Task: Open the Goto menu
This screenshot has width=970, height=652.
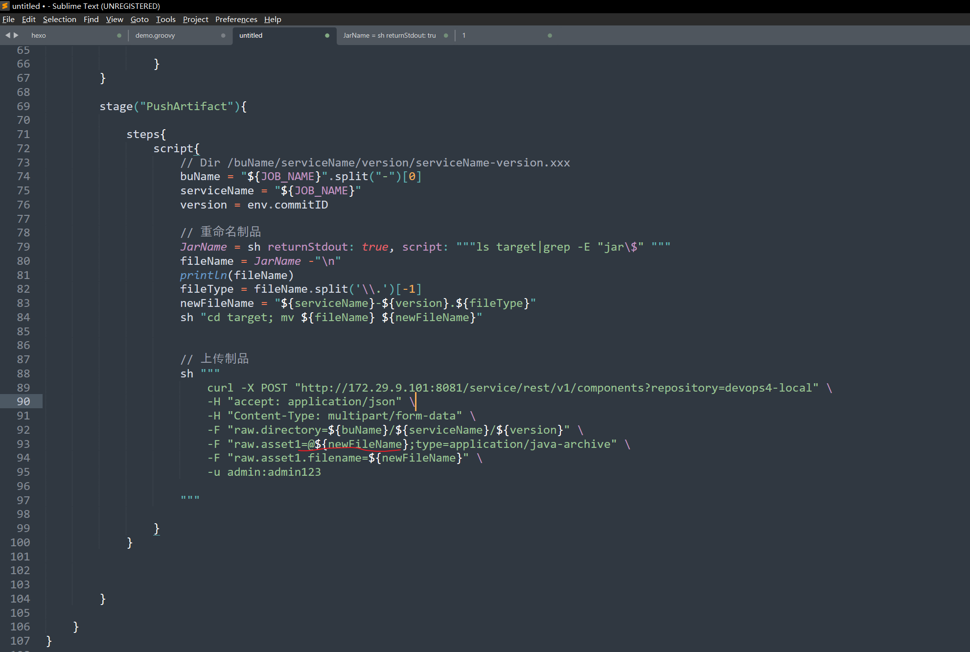Action: pyautogui.click(x=139, y=19)
